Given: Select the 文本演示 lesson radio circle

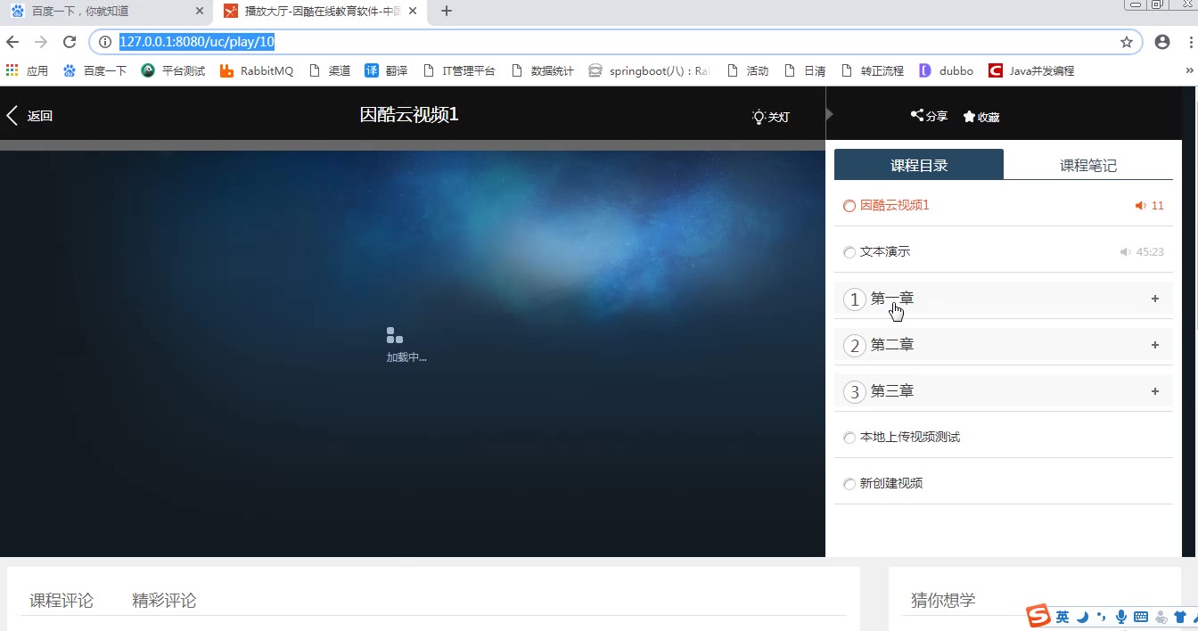Looking at the screenshot, I should coord(849,252).
